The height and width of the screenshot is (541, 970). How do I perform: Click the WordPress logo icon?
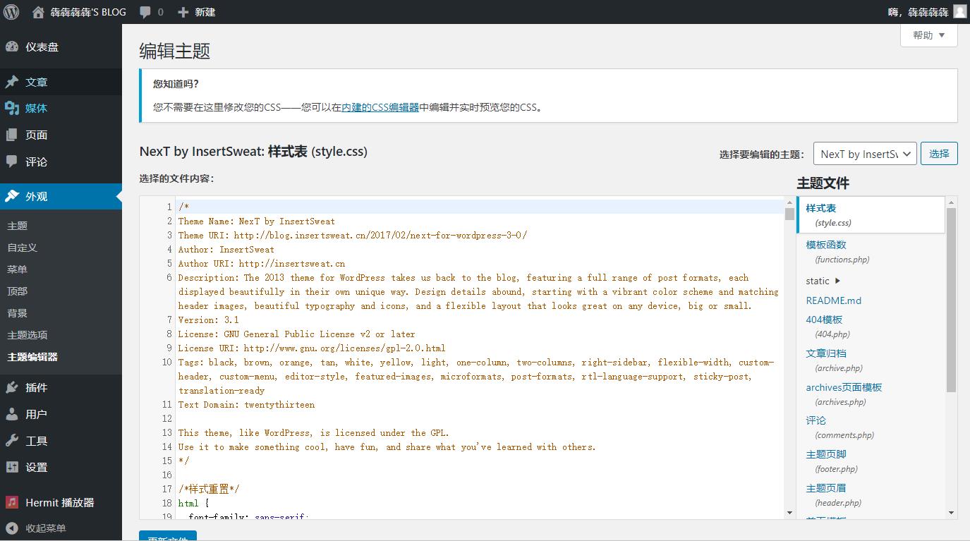pos(11,12)
